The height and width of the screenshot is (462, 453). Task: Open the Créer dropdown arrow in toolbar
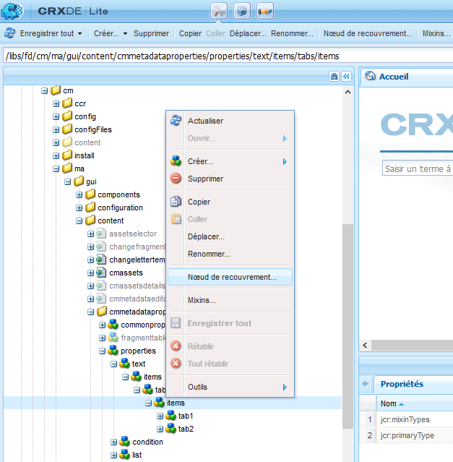125,33
